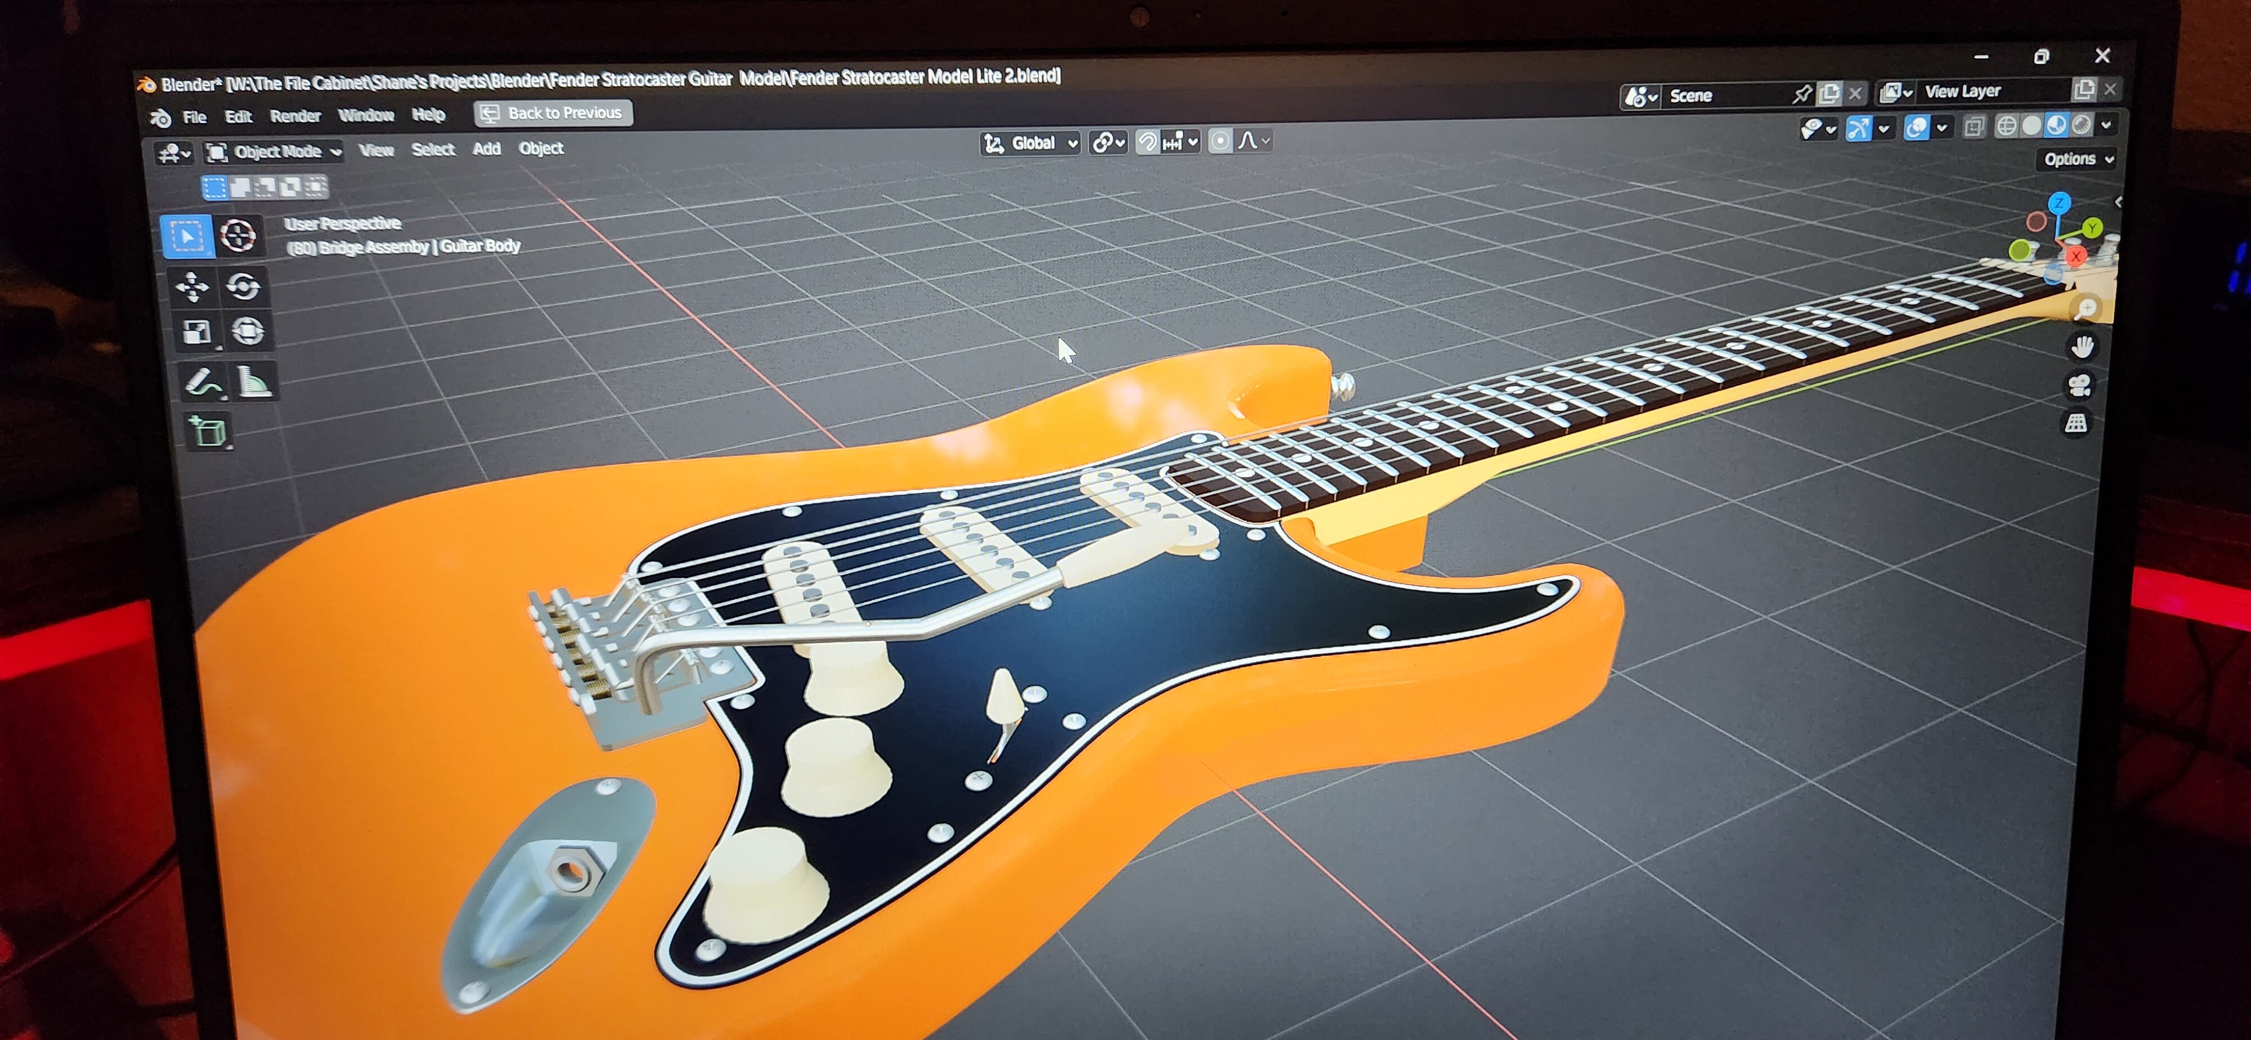This screenshot has height=1040, width=2251.
Task: Click the add view layer icon
Action: coord(2084,89)
